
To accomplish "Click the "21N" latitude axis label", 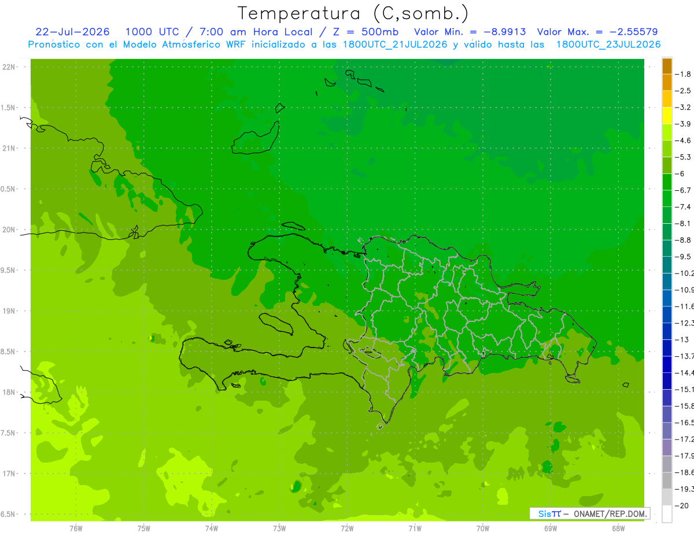I will tap(10, 149).
